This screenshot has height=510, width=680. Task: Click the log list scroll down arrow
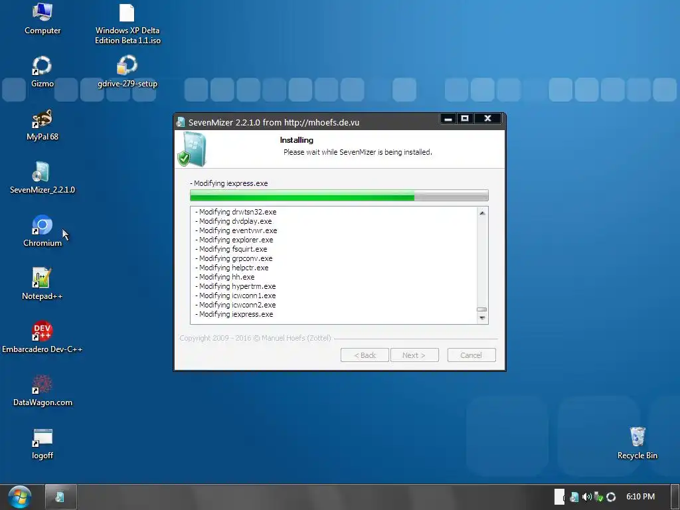pyautogui.click(x=482, y=318)
